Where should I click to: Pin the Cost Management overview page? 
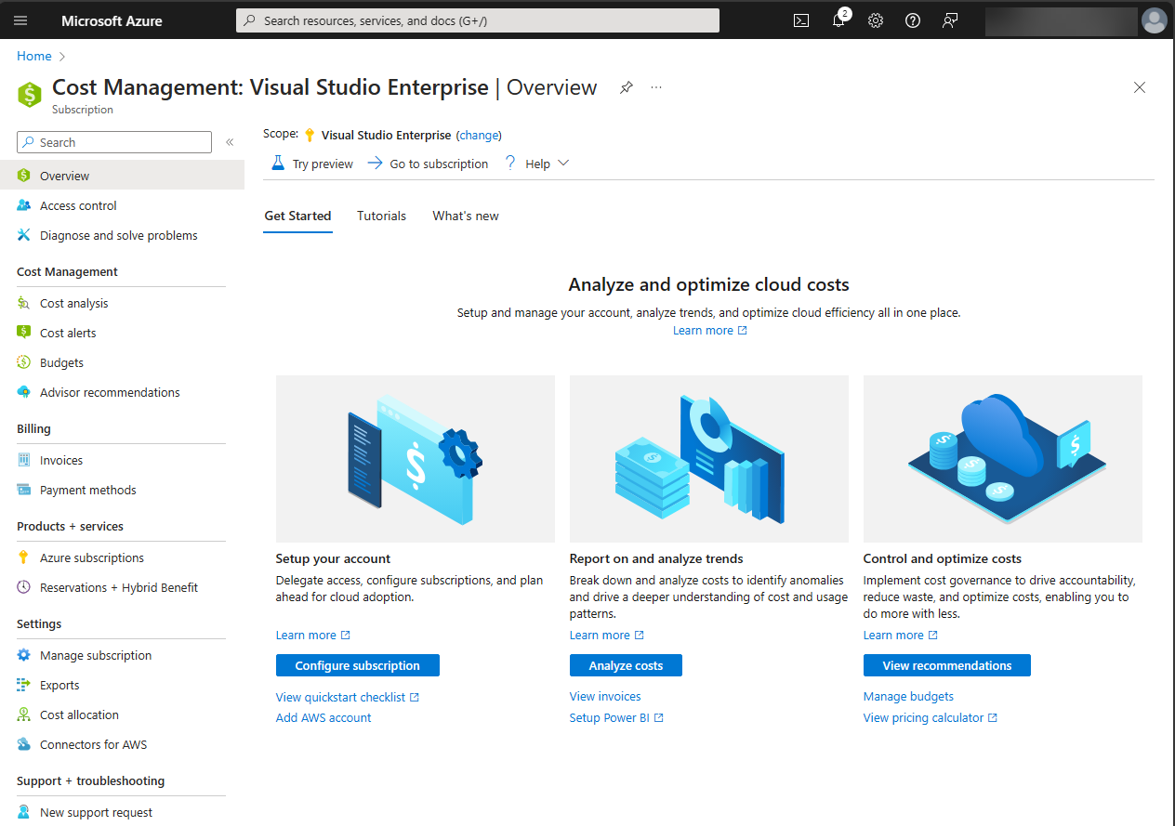[x=626, y=86]
